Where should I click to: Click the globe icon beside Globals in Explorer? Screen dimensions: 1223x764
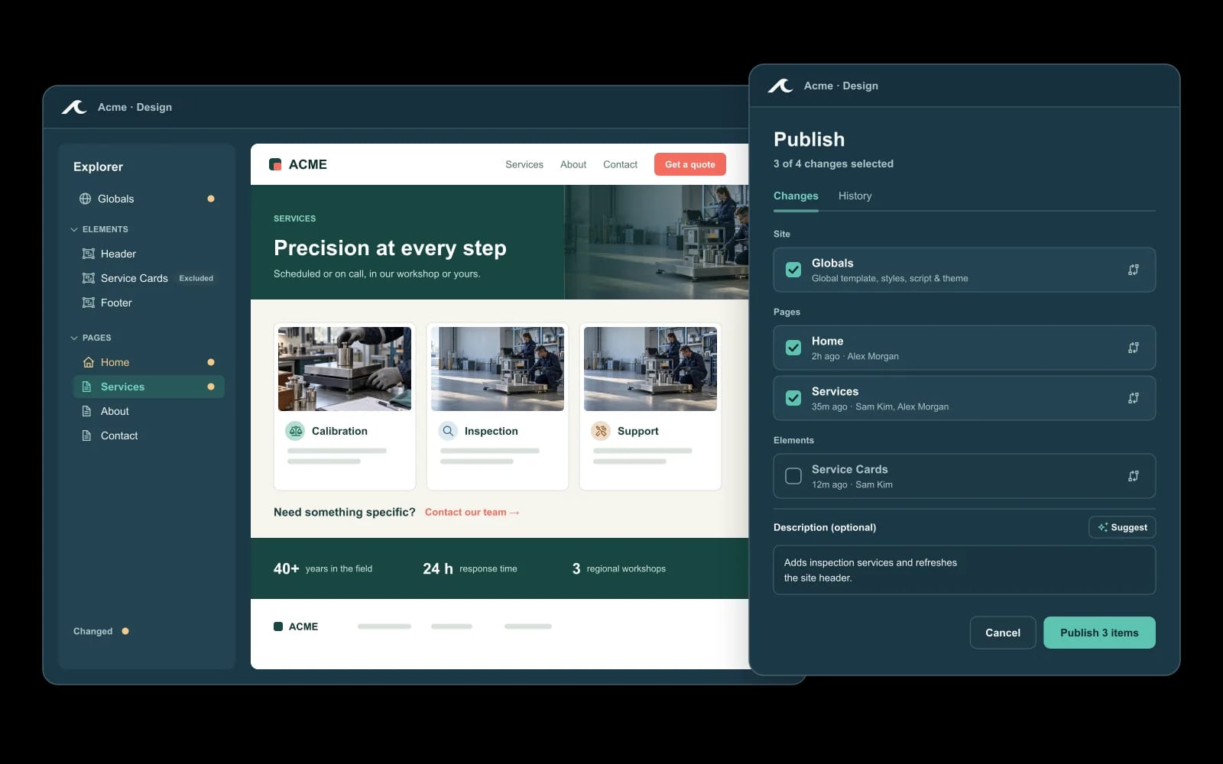[x=86, y=199]
